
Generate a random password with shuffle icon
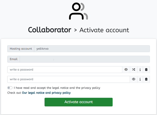pyautogui.click(x=133, y=70)
